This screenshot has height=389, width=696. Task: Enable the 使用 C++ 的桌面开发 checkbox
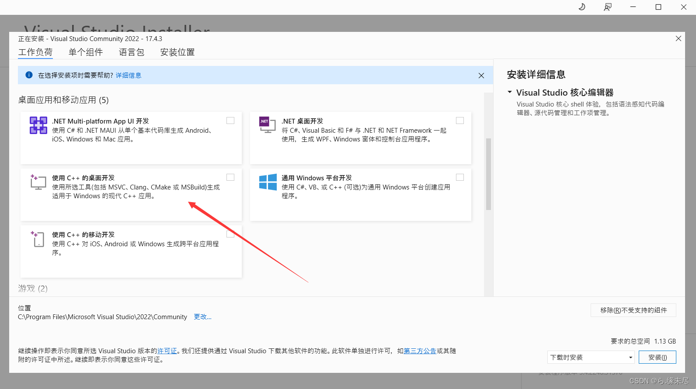(x=230, y=177)
